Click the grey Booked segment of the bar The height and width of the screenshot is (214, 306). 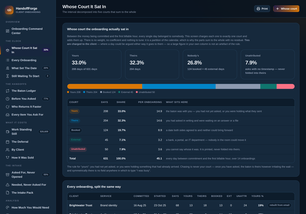click(x=238, y=86)
